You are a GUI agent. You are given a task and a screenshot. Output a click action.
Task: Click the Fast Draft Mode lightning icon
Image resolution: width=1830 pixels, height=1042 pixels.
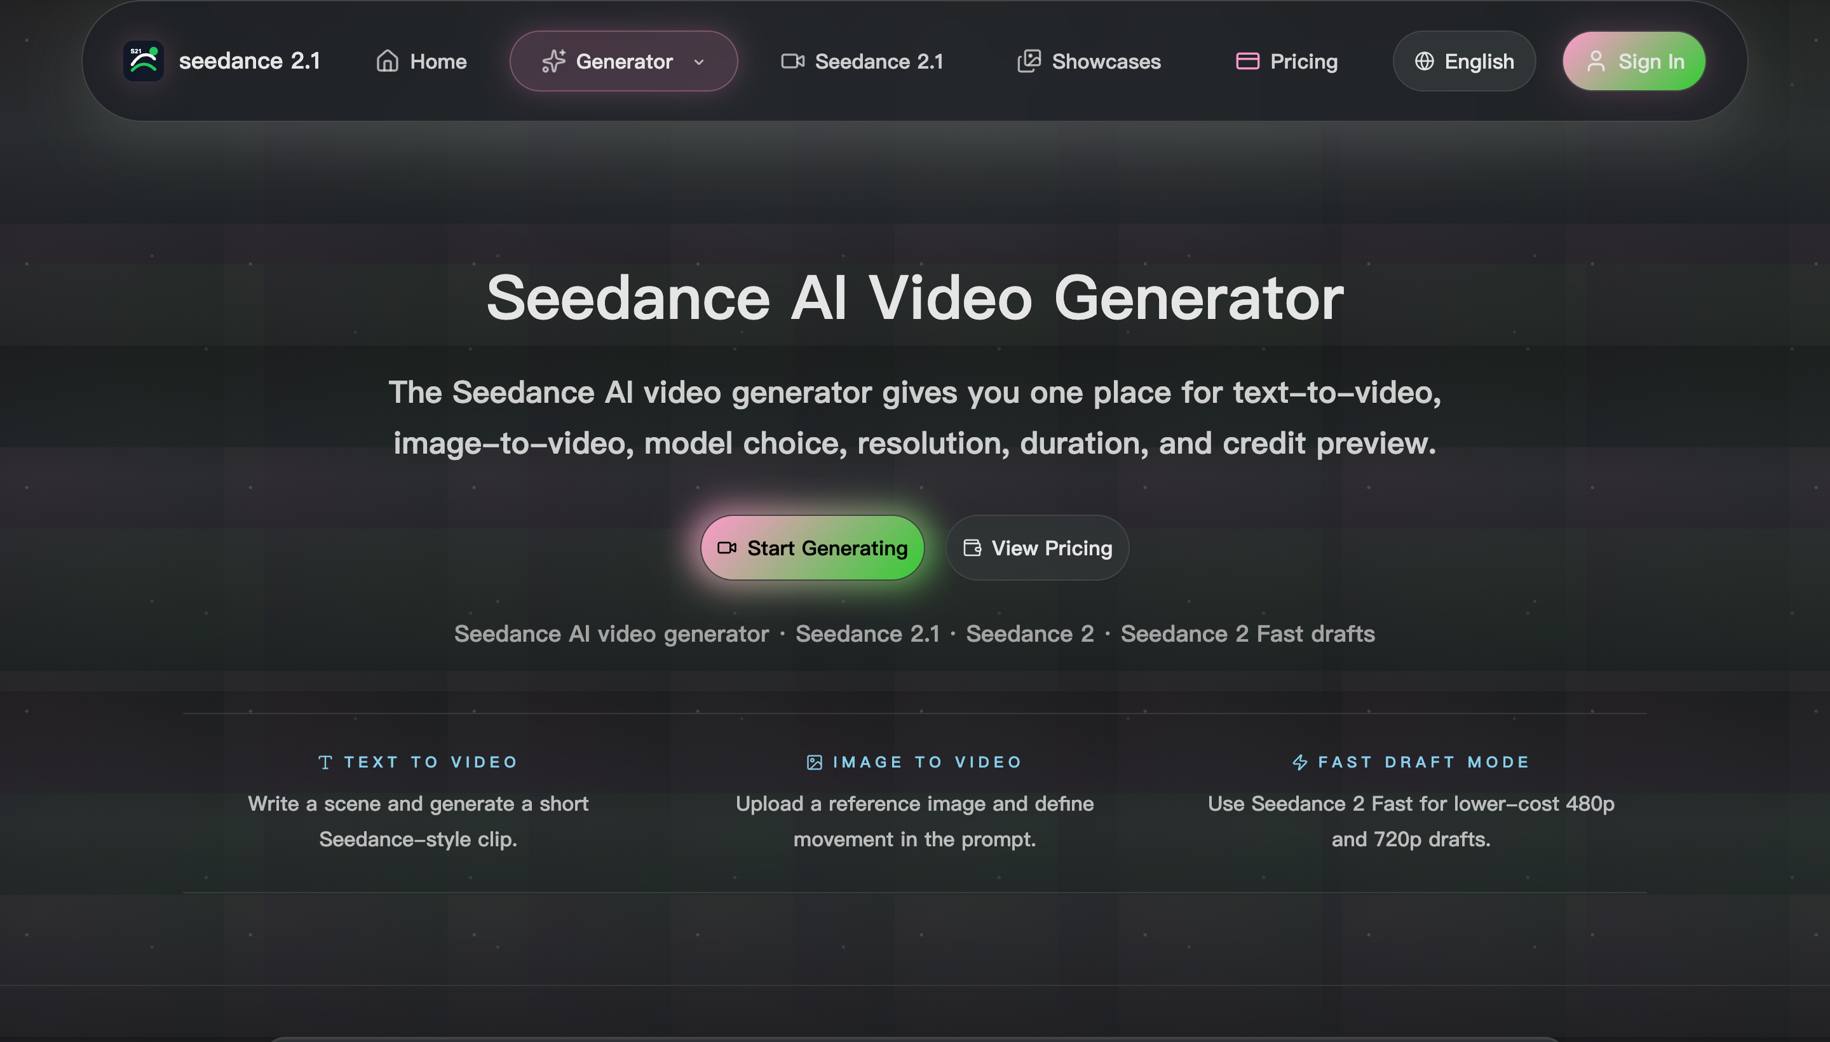tap(1299, 762)
